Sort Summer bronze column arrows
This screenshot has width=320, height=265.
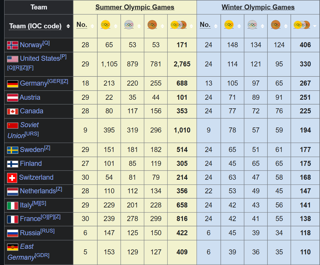163,26
